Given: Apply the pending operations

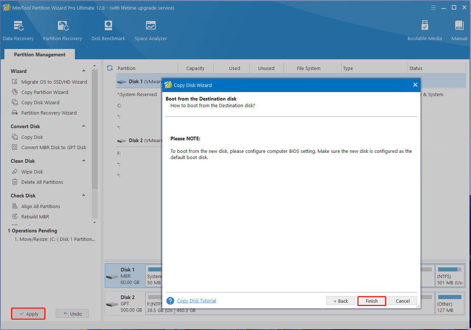Looking at the screenshot, I should (x=28, y=314).
